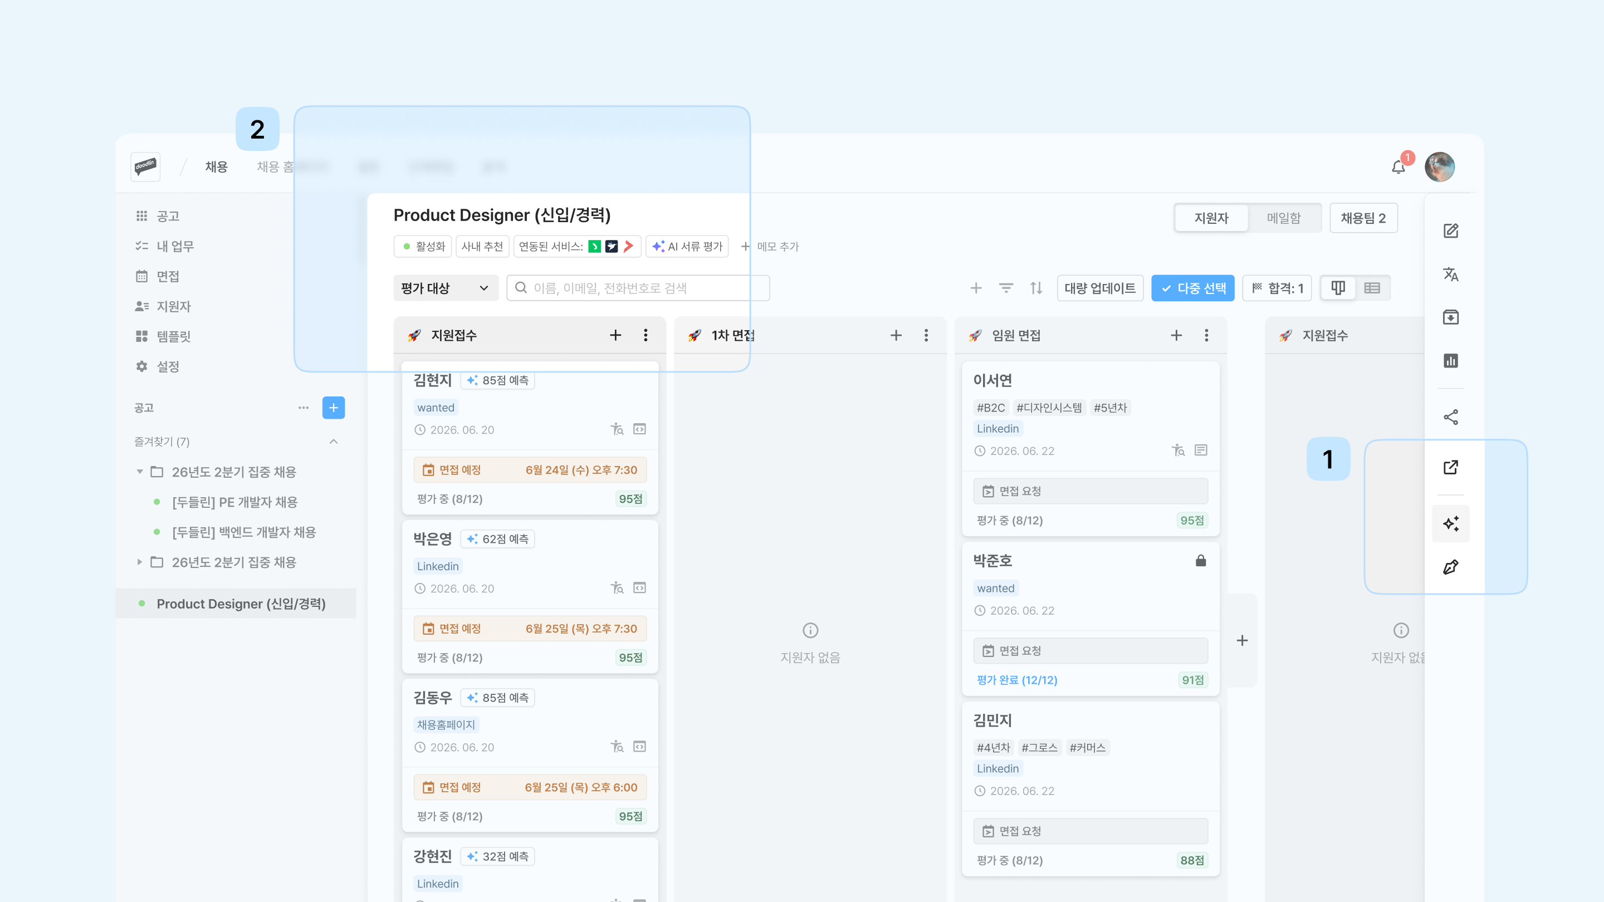Open the 평가 대상 dropdown
This screenshot has height=902, width=1604.
click(446, 288)
